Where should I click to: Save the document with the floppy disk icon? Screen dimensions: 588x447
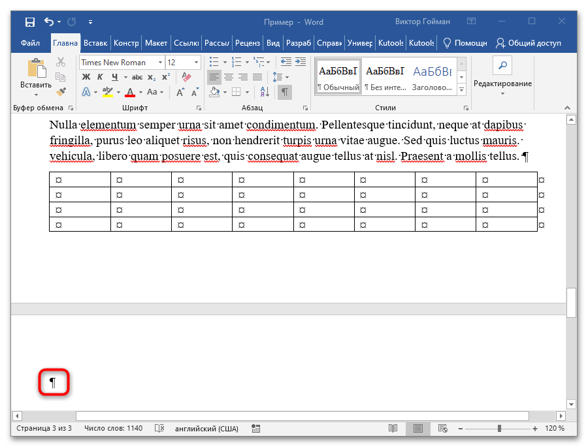pos(30,22)
